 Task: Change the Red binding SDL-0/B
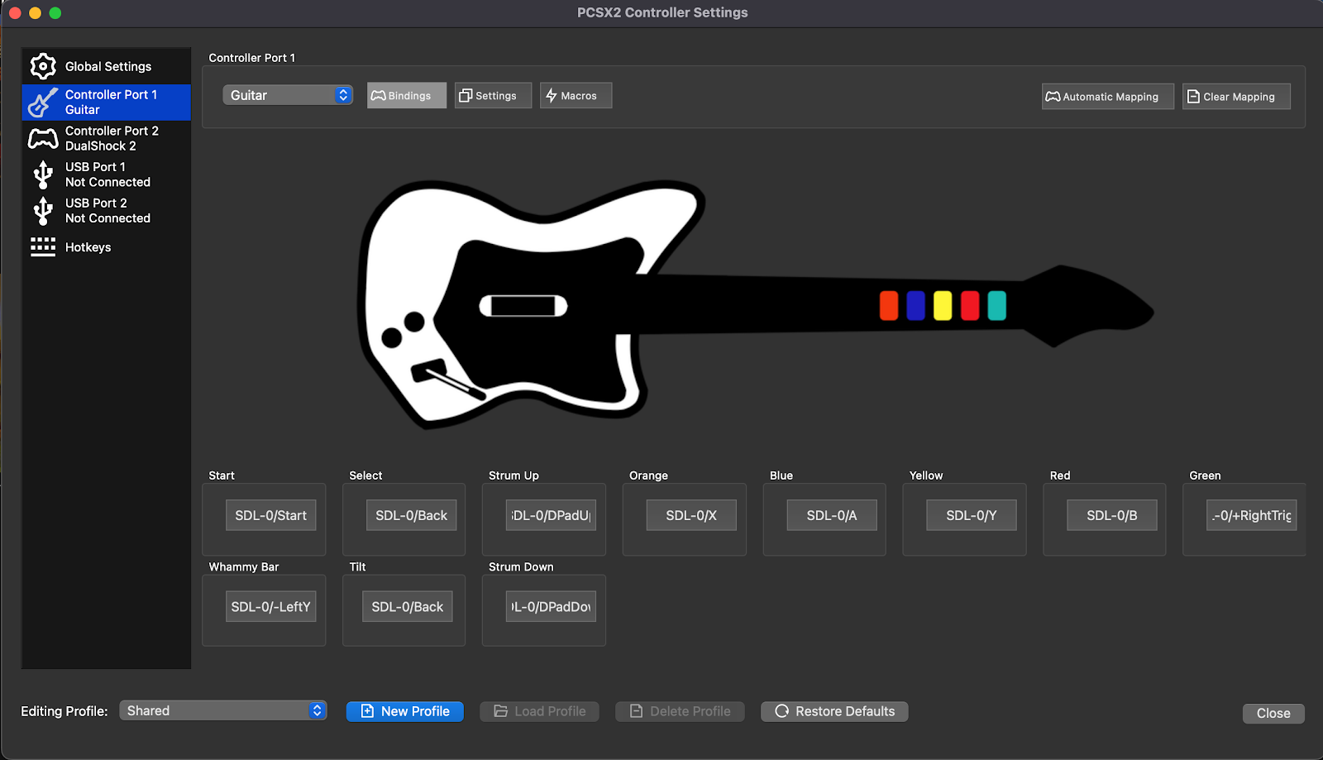click(x=1112, y=515)
